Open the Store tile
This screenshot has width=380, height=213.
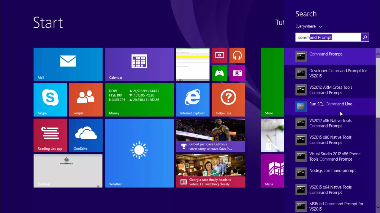(x=272, y=82)
